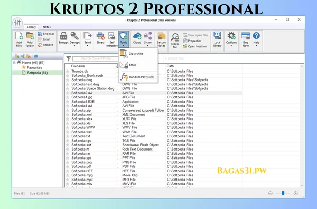Click the Search Current Folder field

click(96, 58)
